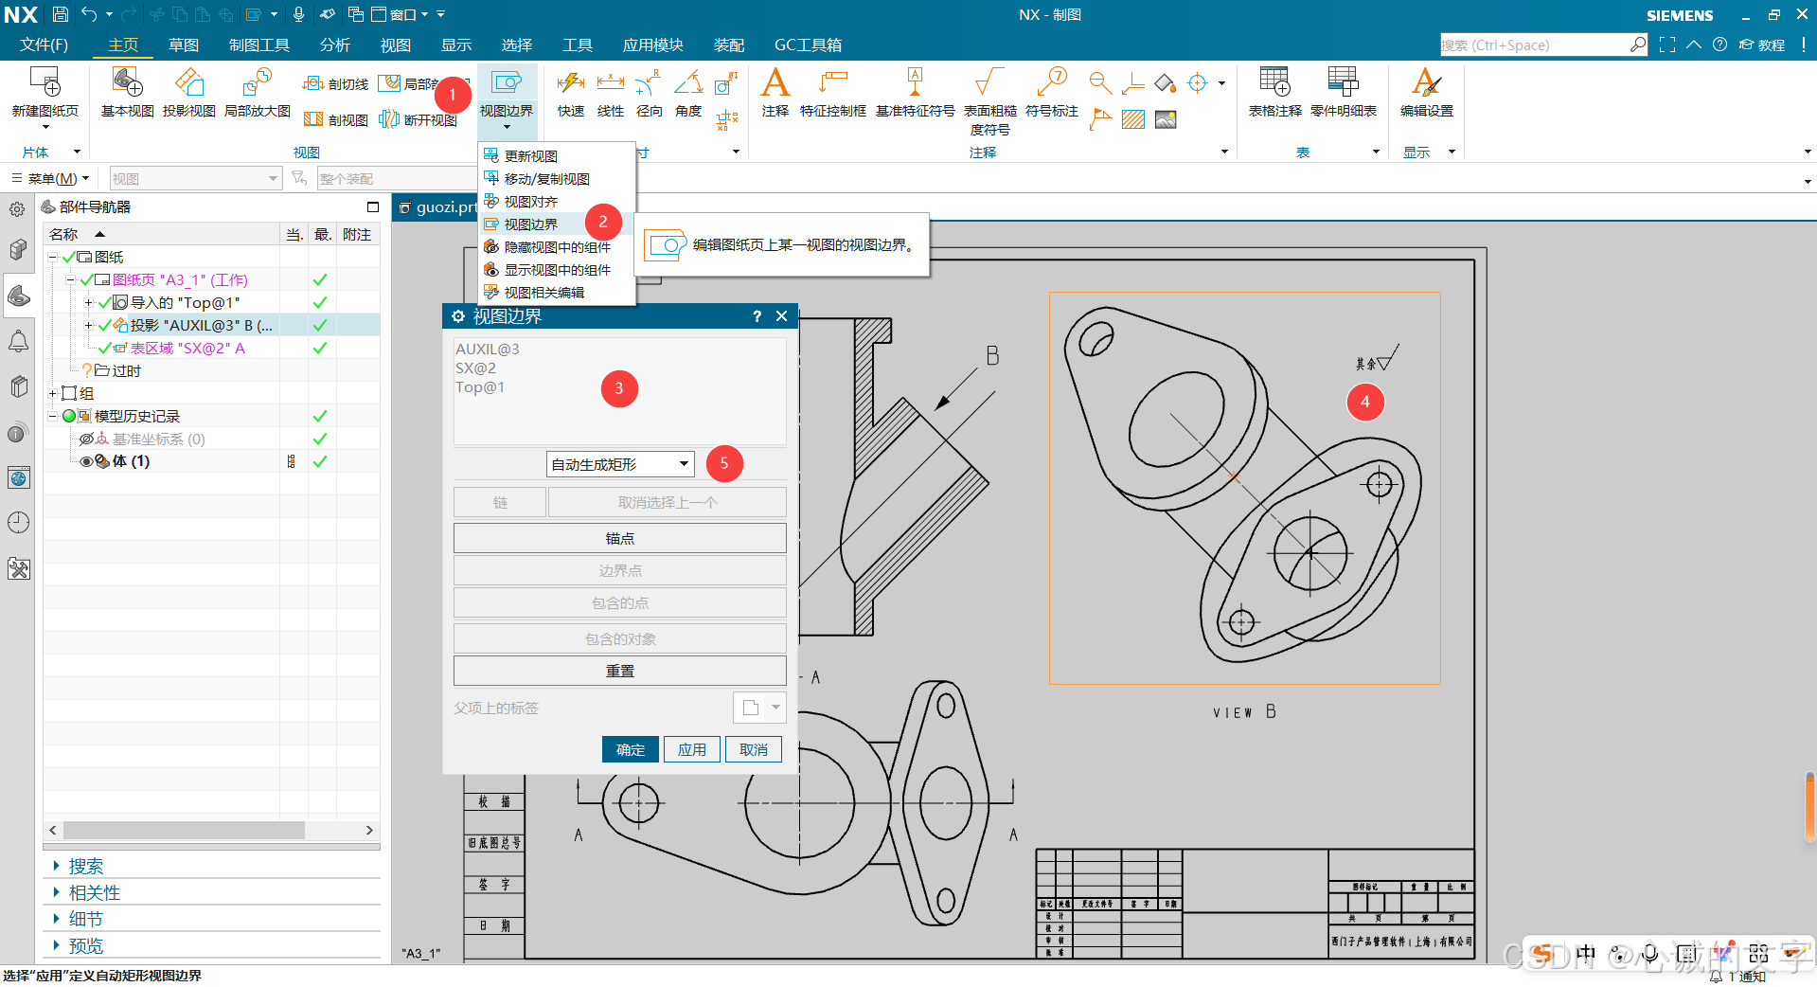Toggle visibility eye for 体 (1)
The image size is (1817, 987).
(86, 461)
